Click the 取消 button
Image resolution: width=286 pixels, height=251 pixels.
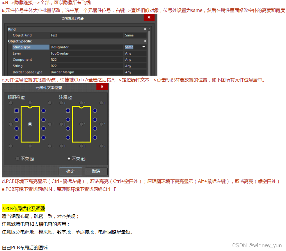click(96, 171)
